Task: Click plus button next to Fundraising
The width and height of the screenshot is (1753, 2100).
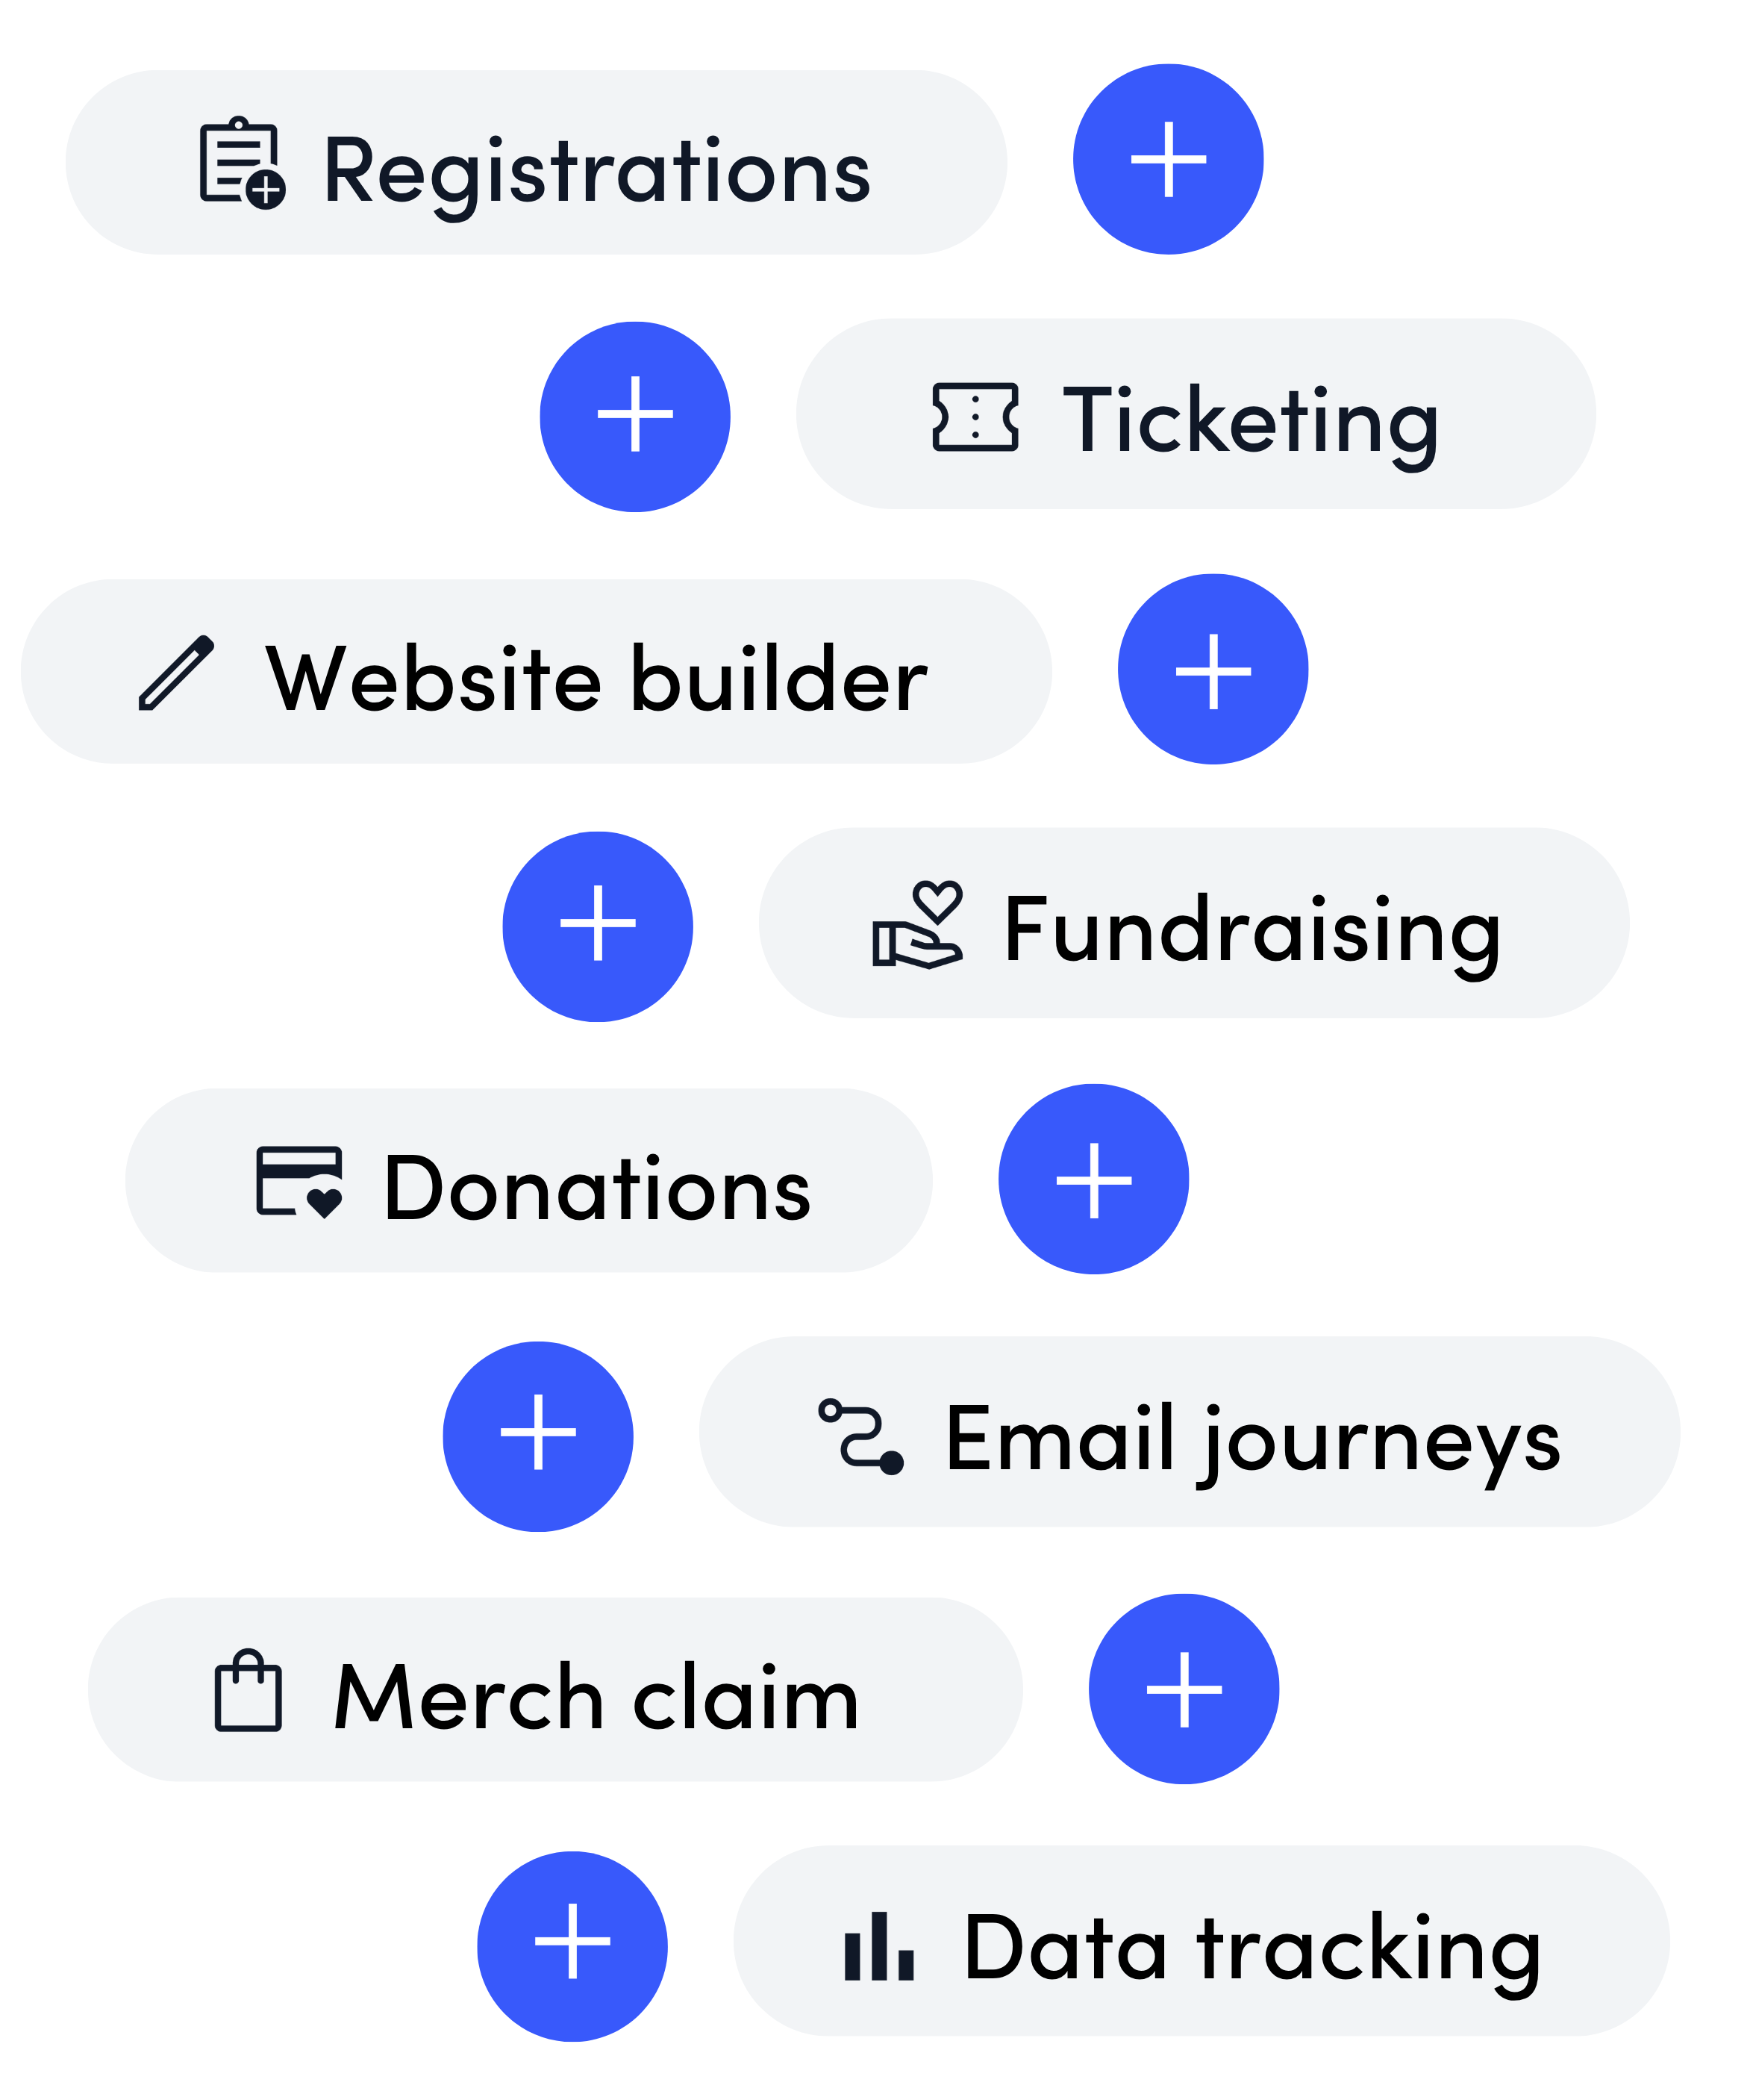Action: pos(598,926)
